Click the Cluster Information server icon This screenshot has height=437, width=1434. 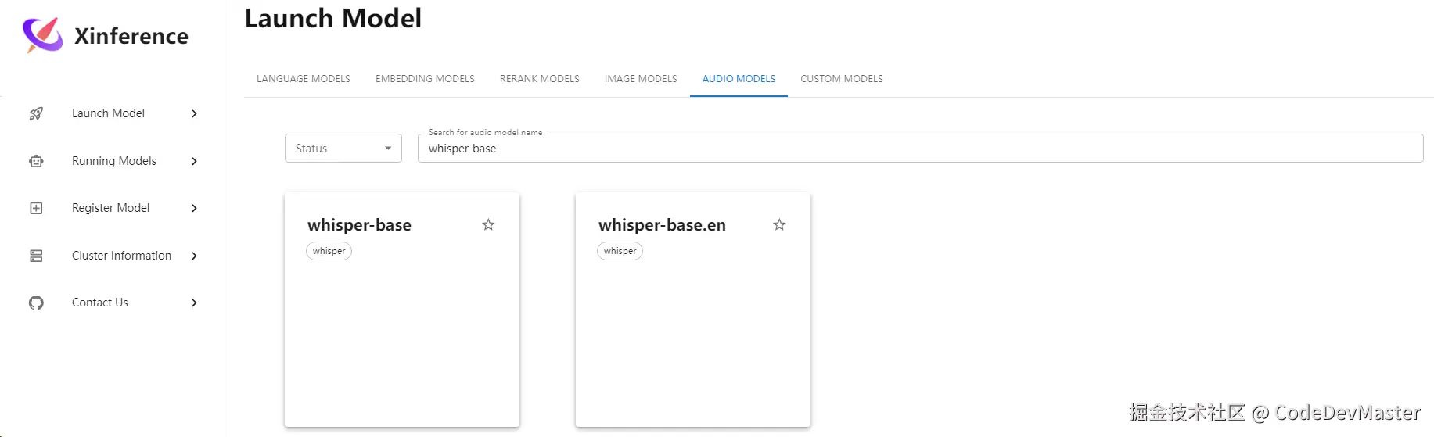(36, 256)
